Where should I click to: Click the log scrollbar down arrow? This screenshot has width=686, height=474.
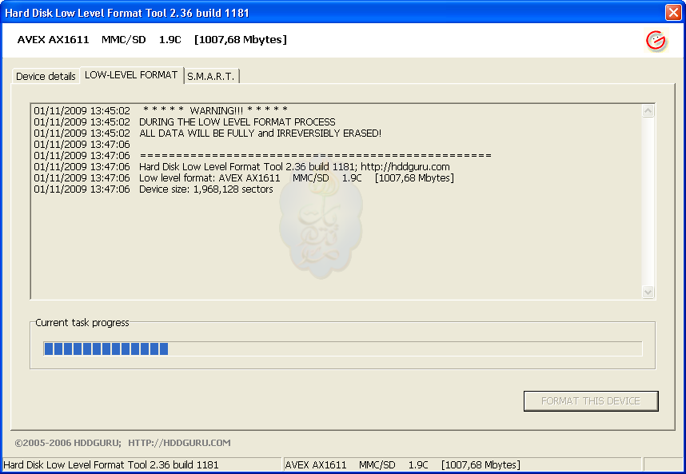(x=648, y=293)
